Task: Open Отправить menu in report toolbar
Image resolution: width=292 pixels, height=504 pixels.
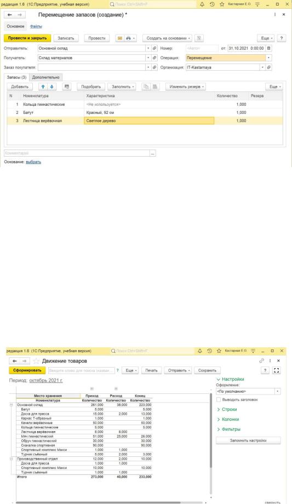Action: pos(178,370)
